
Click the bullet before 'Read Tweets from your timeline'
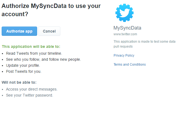tap(2, 54)
